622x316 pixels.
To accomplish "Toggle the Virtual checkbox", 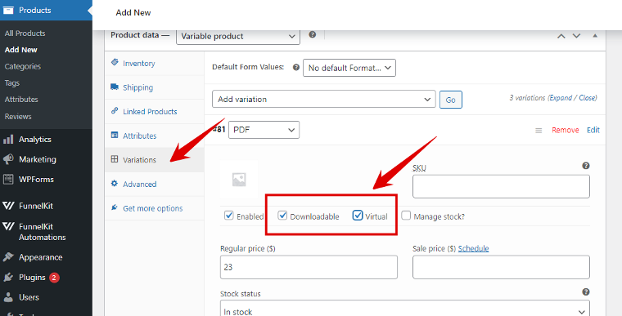I will click(358, 216).
